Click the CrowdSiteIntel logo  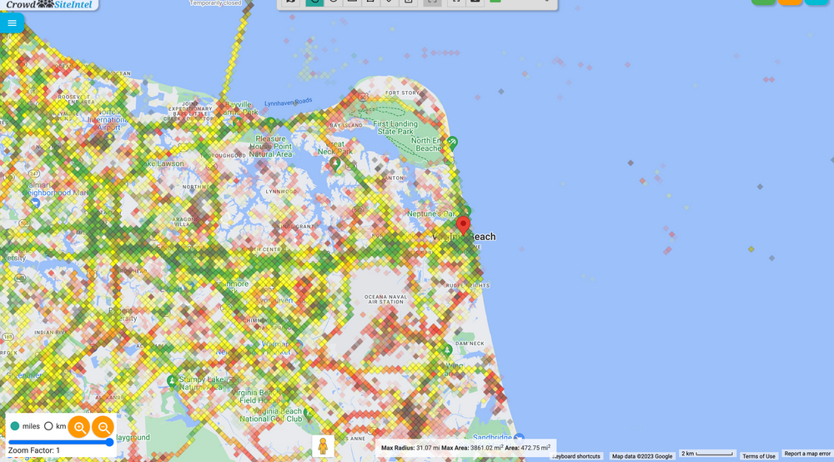point(49,5)
